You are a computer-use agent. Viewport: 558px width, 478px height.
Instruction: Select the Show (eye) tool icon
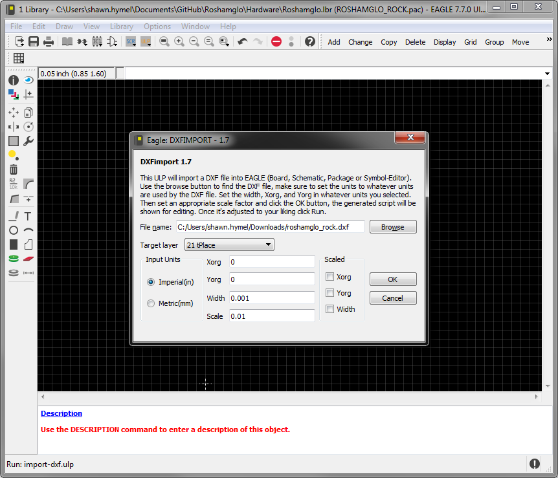(28, 80)
